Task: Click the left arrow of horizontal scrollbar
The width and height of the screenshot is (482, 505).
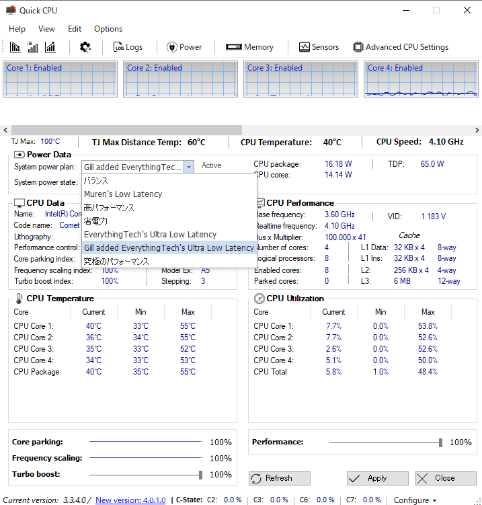Action: (x=5, y=130)
